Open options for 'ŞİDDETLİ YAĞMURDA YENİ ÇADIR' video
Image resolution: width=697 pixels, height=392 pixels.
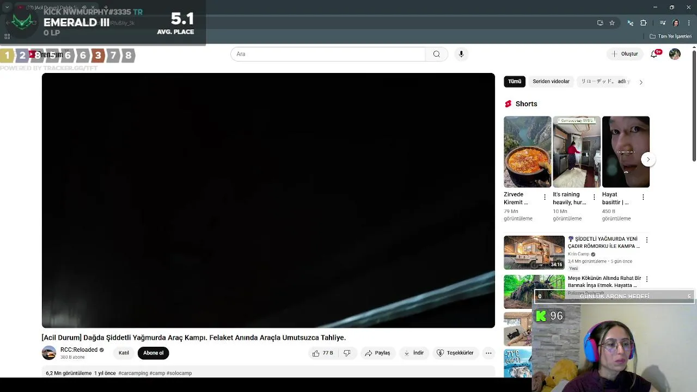646,240
